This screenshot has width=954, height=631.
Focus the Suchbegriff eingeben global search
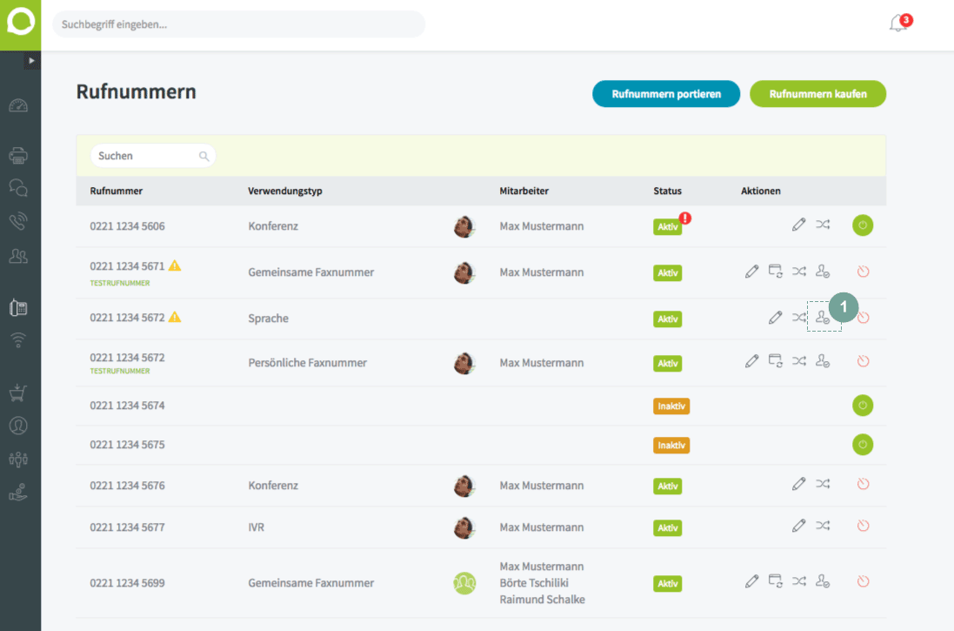[238, 24]
